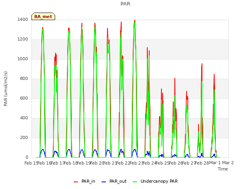Click the Mar 2 x-axis tick label
This screenshot has height=189, width=252.
pos(228,163)
